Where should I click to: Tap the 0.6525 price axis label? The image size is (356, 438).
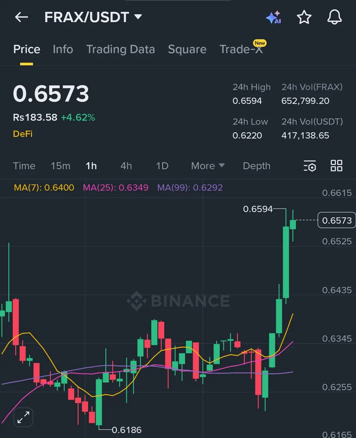337,241
